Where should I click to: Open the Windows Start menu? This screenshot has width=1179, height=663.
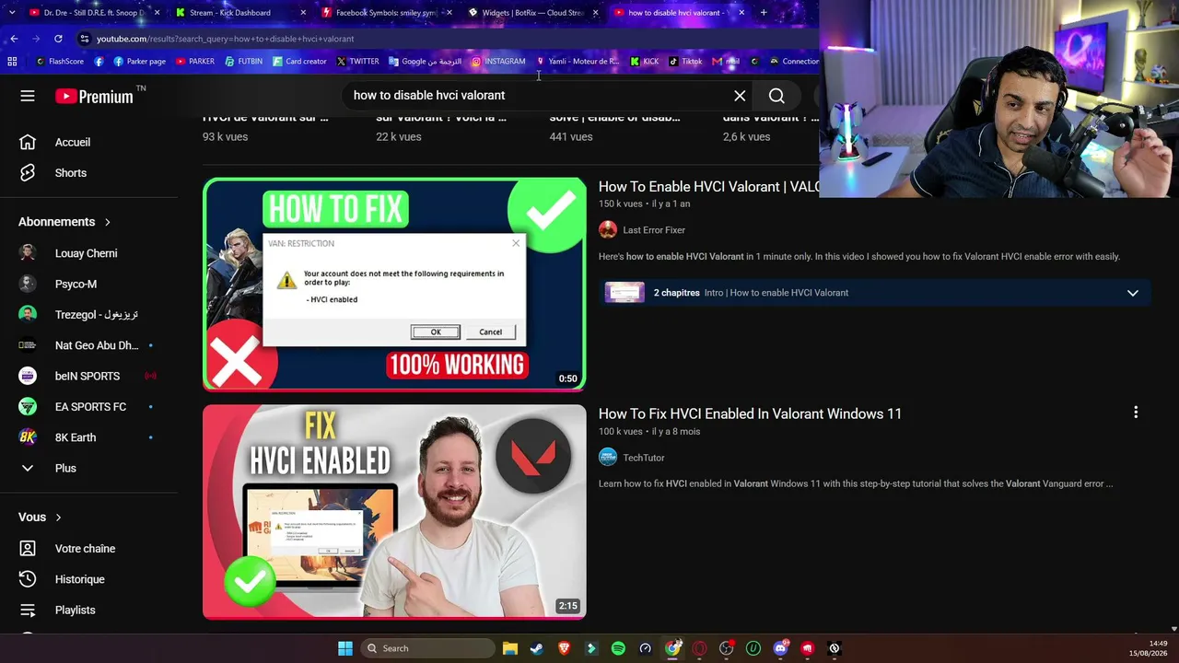pyautogui.click(x=345, y=648)
